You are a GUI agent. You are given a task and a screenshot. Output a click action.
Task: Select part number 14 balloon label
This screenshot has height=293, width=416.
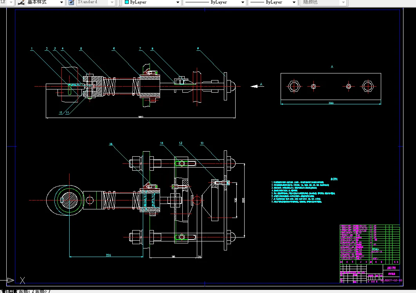[x=162, y=143]
